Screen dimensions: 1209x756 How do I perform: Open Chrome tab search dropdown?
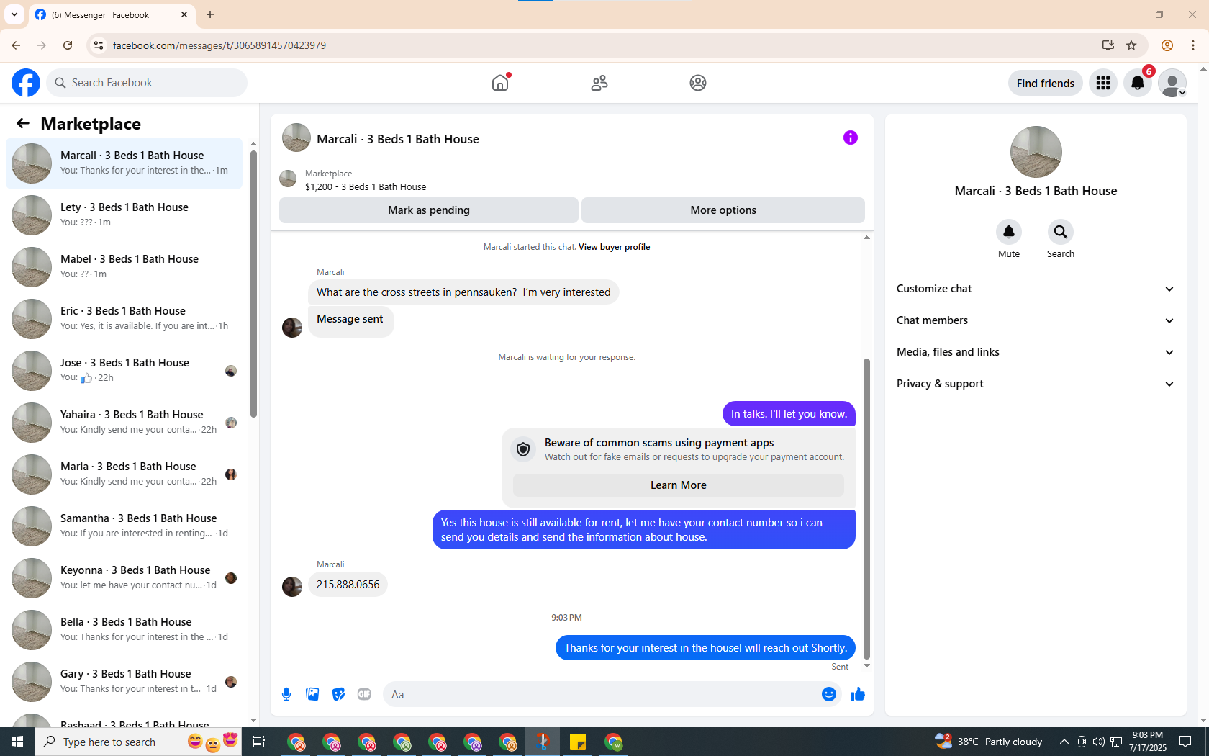tap(14, 14)
